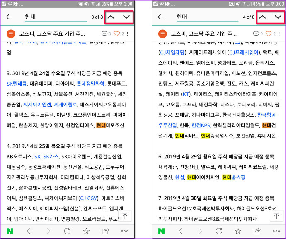Tap highlighted 현대중공업지주 match
Screen dimensions: 286x239
(217, 136)
